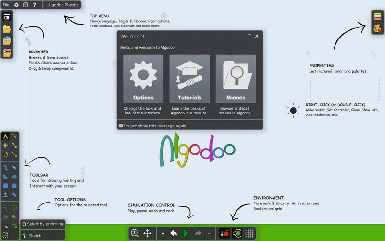Toggle Select by encircling checkbox

25,224
